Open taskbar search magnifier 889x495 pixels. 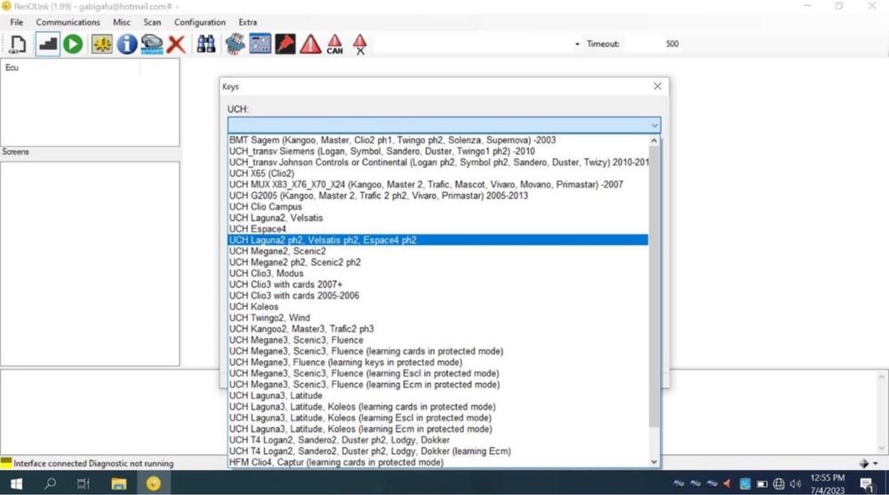click(51, 483)
